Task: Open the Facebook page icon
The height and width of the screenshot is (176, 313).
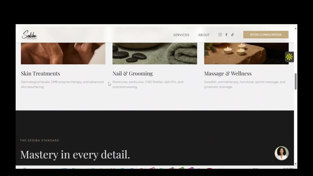Action: (226, 35)
